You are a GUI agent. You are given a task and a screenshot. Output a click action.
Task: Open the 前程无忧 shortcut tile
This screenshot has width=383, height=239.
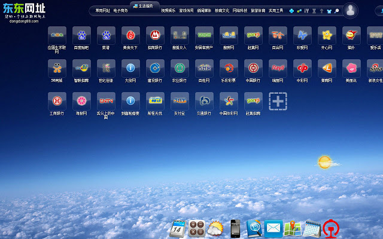point(155,101)
